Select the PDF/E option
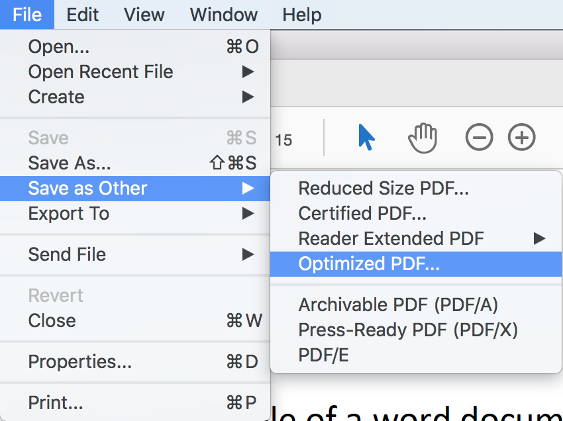This screenshot has width=563, height=421. coord(416,355)
